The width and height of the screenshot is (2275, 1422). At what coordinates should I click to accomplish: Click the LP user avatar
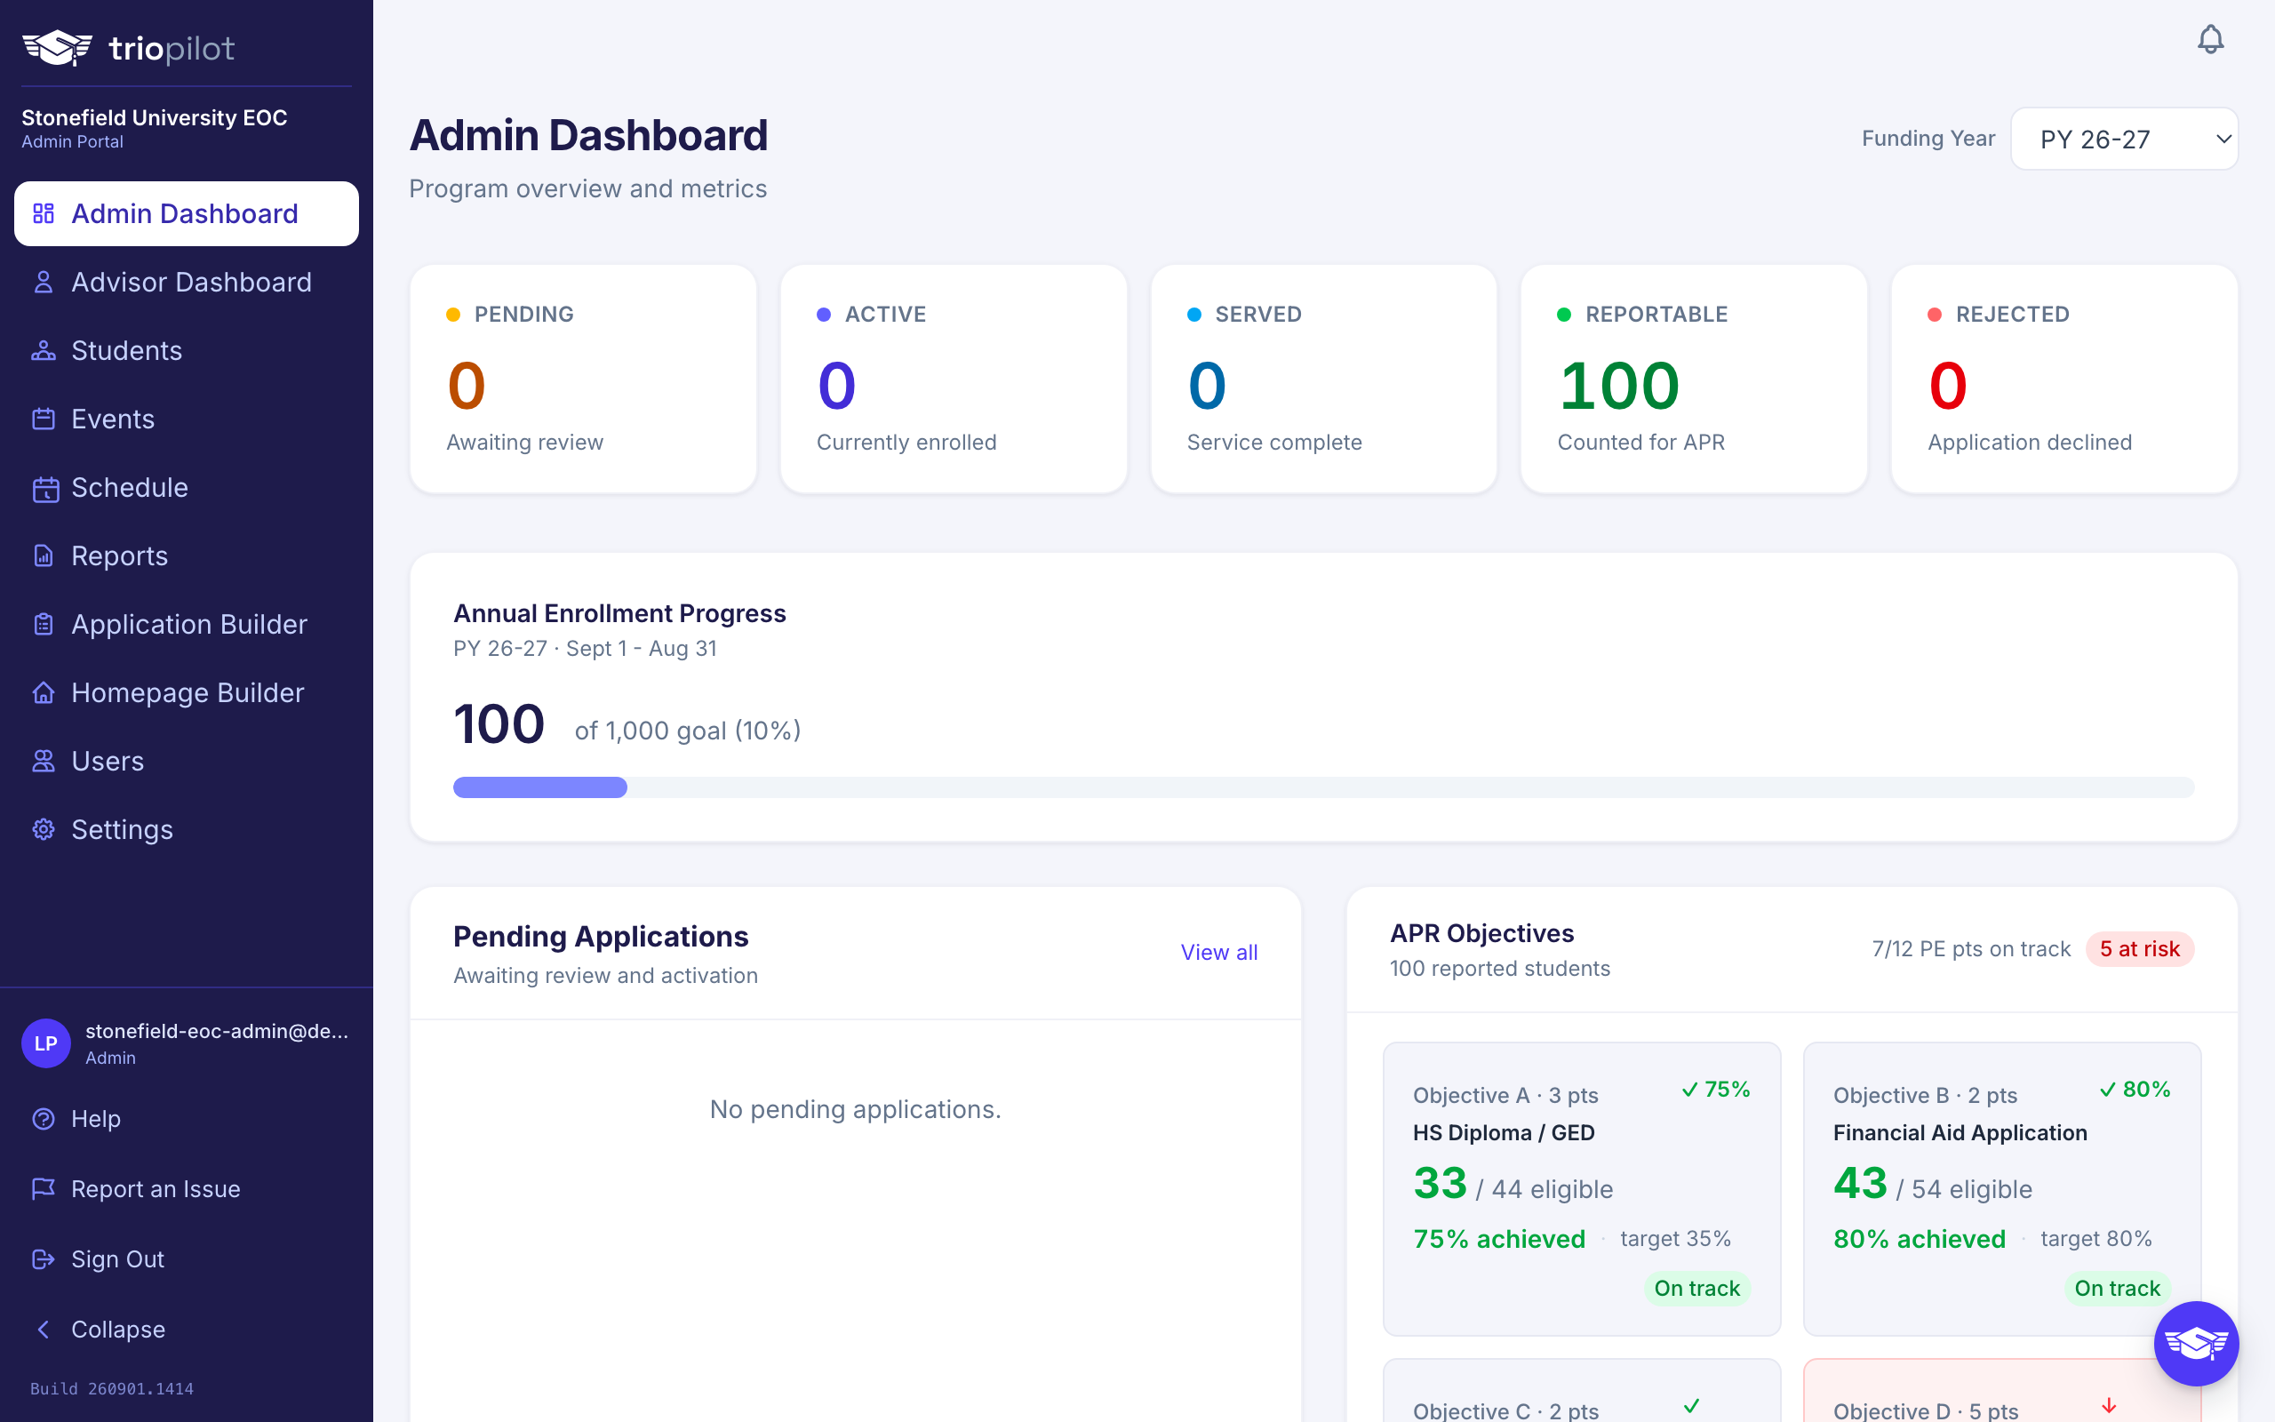[x=46, y=1043]
